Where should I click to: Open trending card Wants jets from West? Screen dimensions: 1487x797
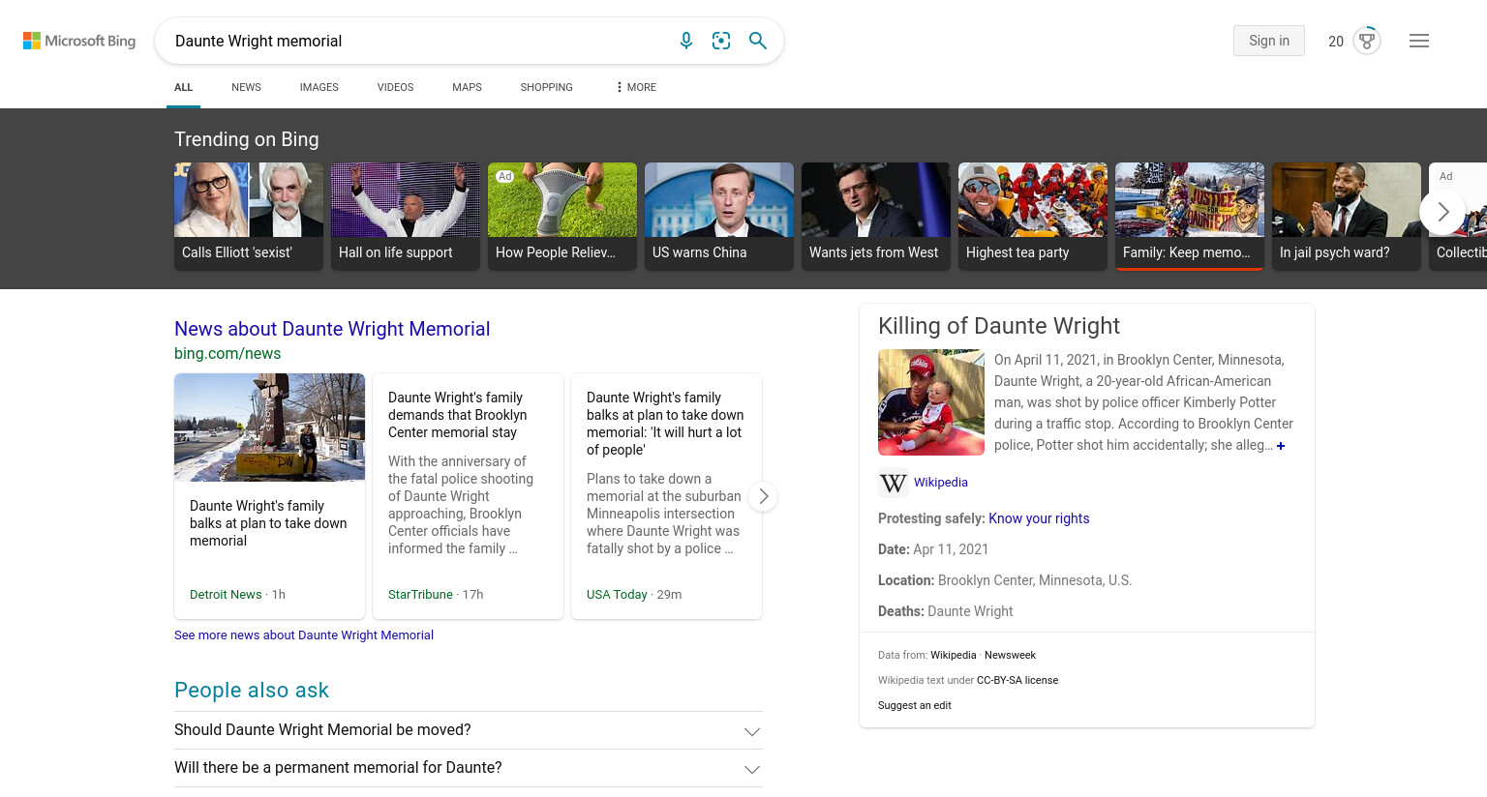pos(876,216)
